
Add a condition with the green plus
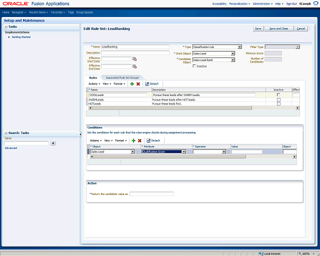tap(133, 140)
